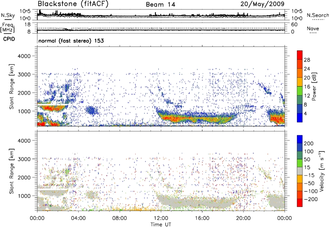
Task: Click the "20" label on Power colorbar
Action: (x=307, y=78)
